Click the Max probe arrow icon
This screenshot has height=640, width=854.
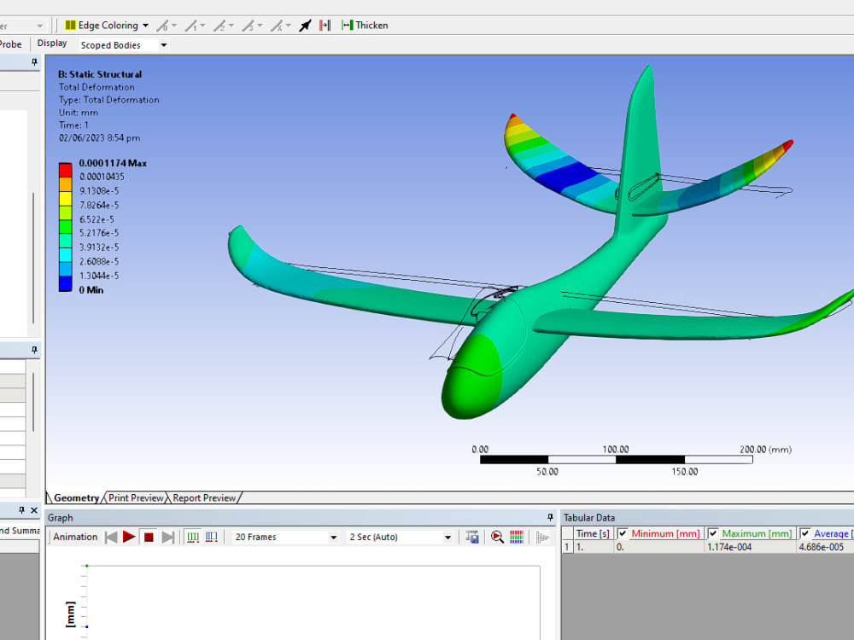coord(305,25)
